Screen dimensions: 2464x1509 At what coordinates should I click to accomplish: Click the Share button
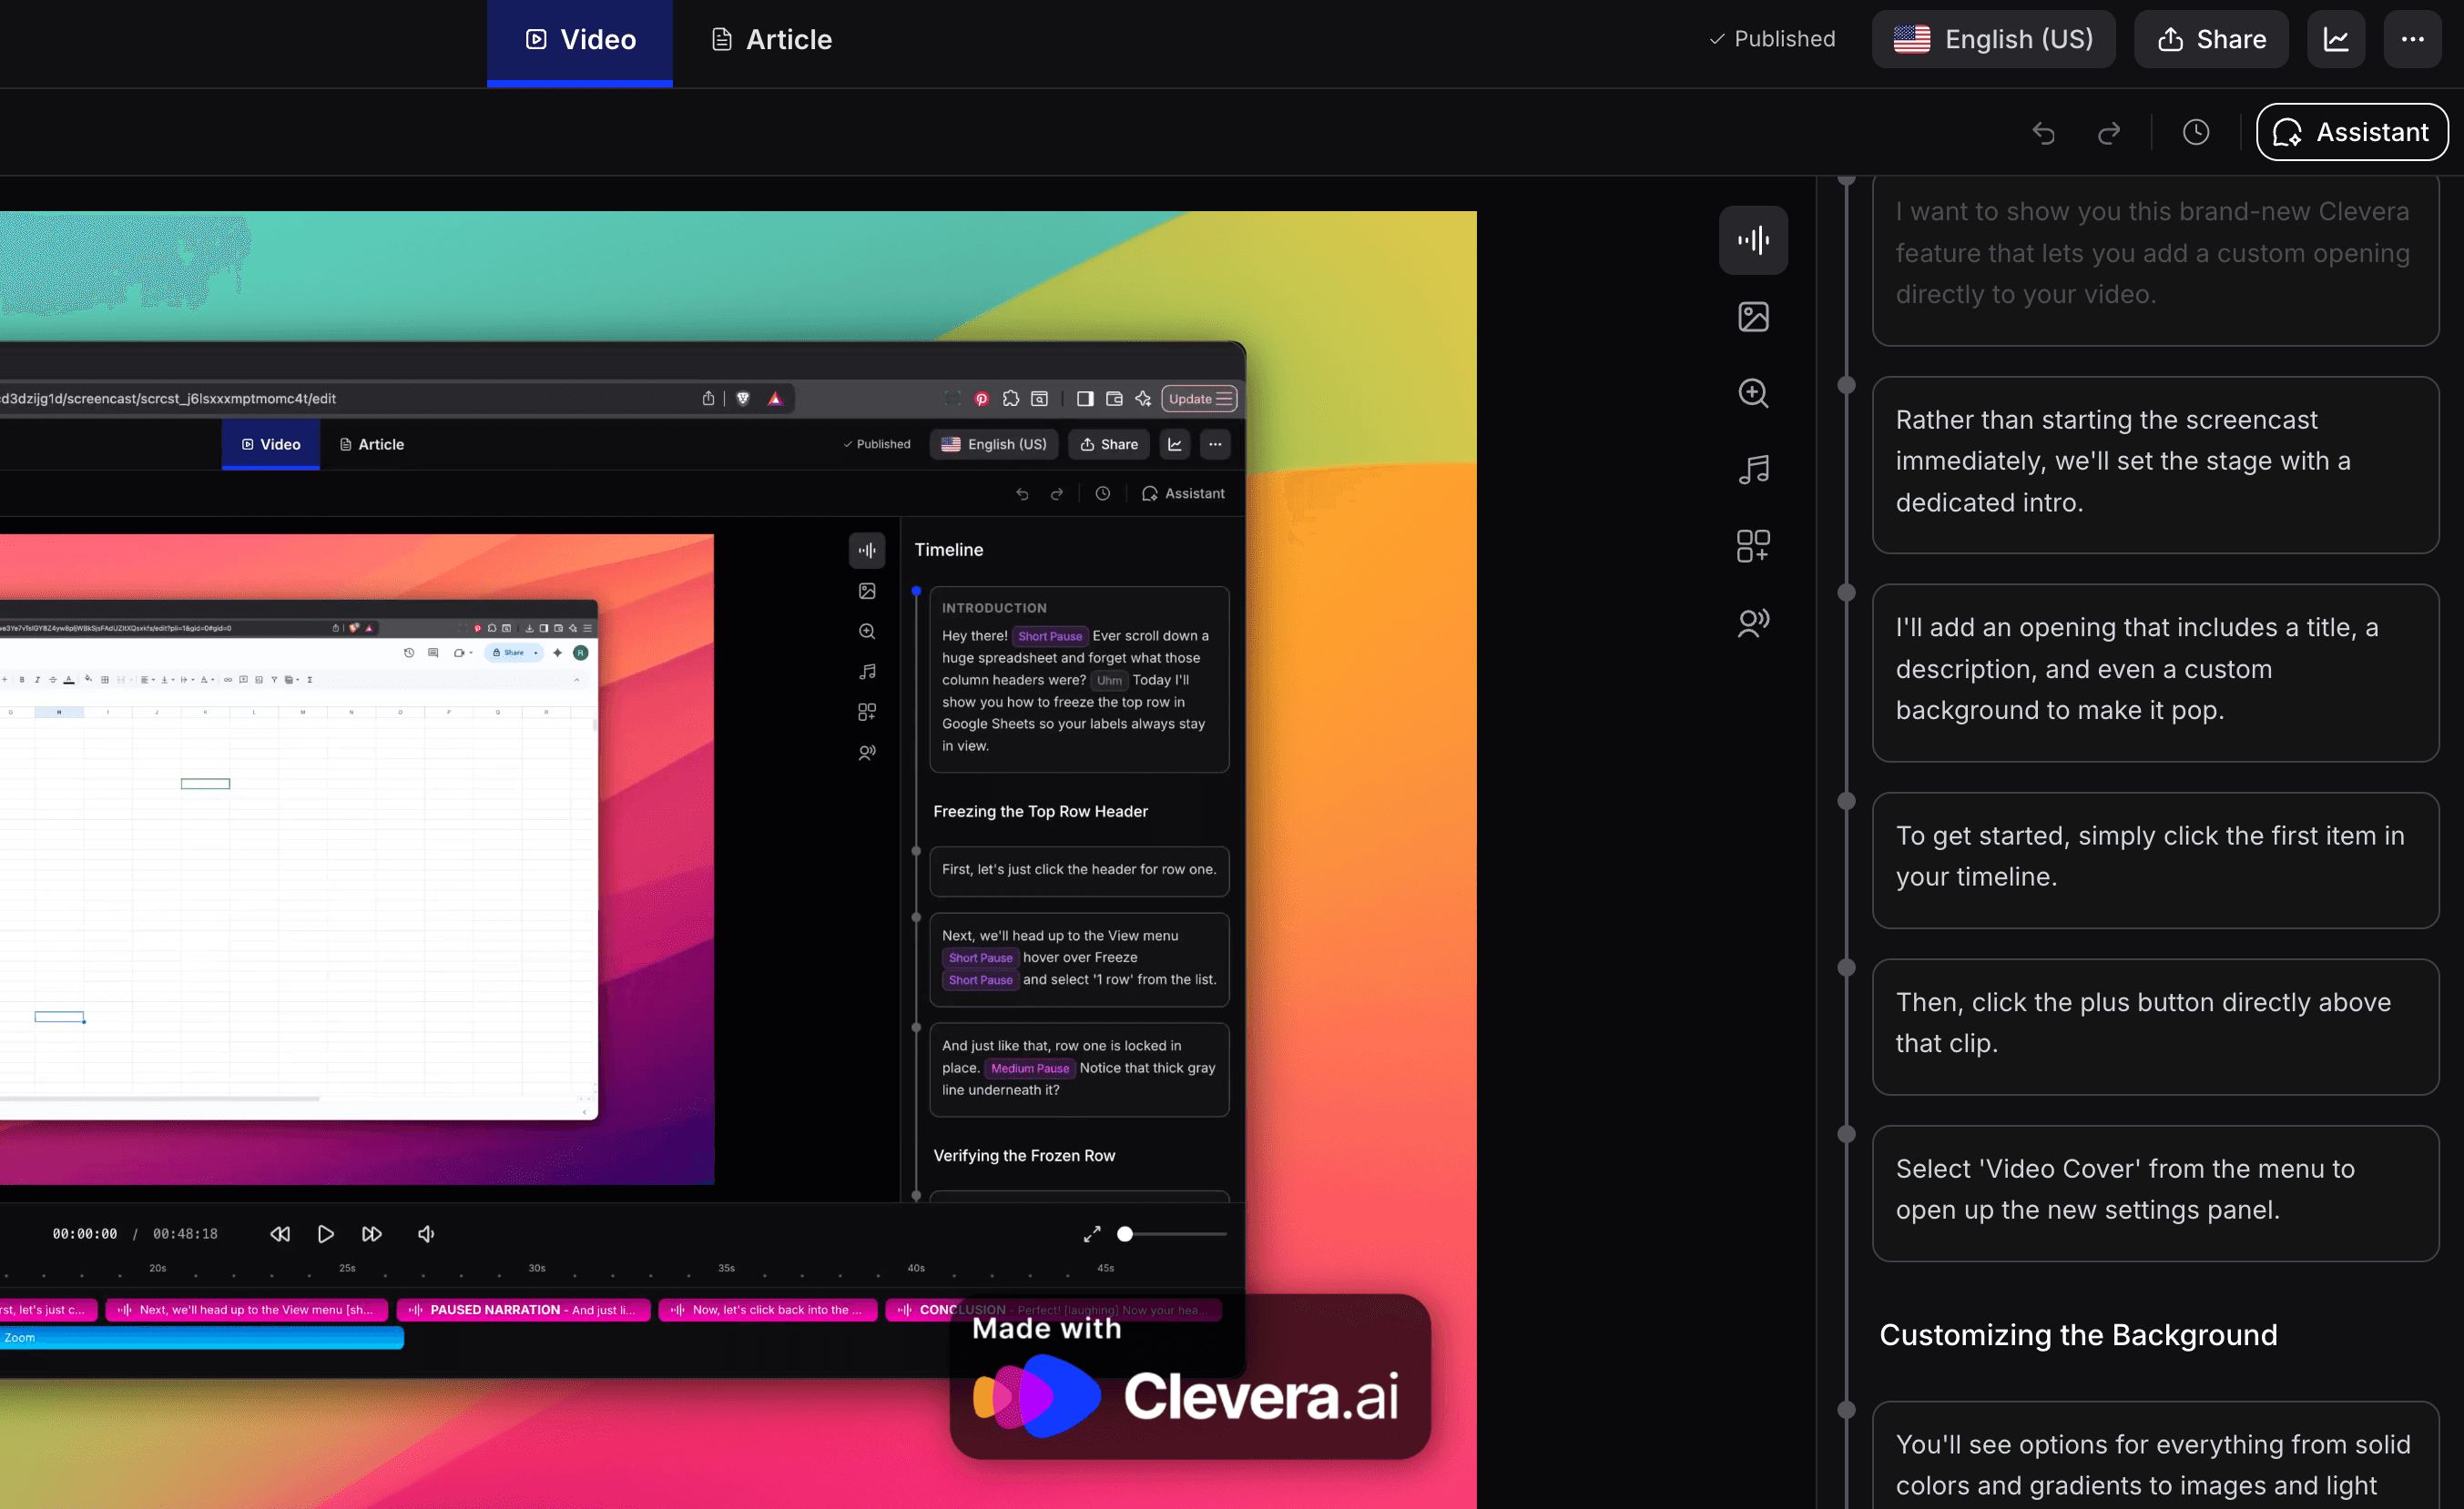click(2211, 39)
